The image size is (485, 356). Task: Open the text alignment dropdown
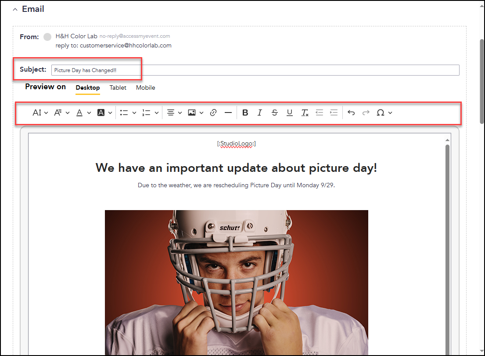tap(174, 113)
